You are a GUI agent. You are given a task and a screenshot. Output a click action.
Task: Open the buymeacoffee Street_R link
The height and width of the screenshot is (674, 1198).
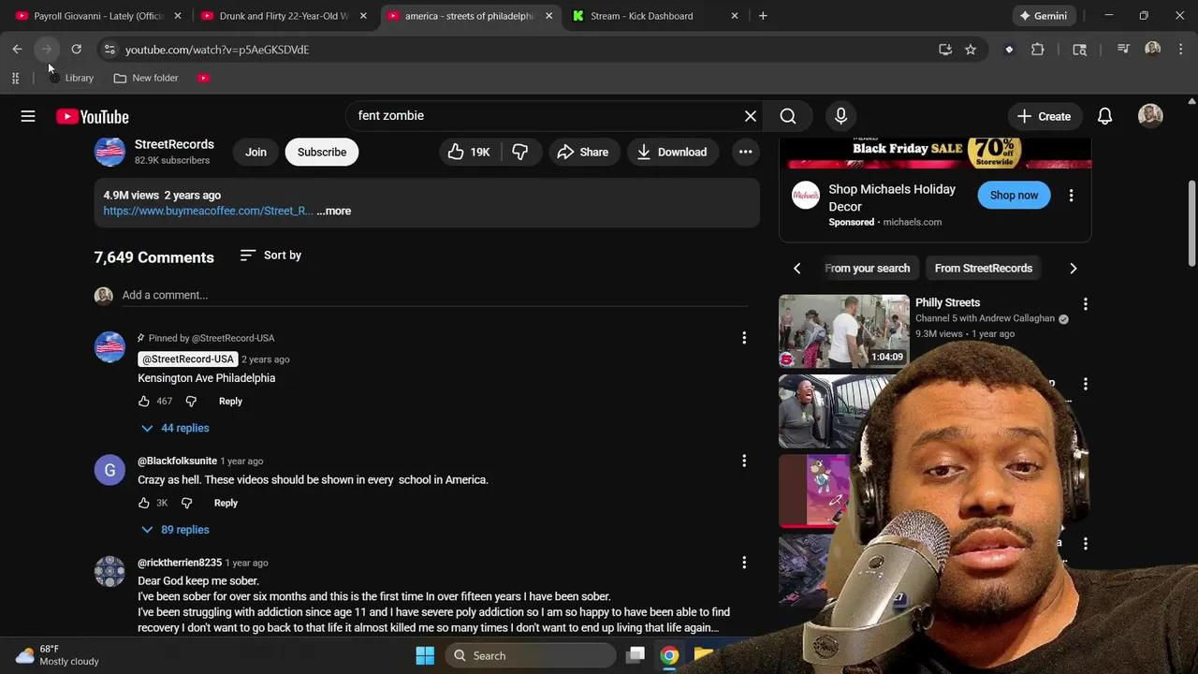click(x=208, y=211)
